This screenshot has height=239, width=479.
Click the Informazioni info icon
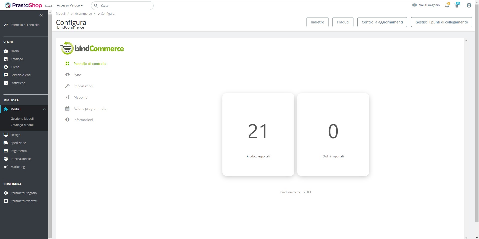[67, 119]
